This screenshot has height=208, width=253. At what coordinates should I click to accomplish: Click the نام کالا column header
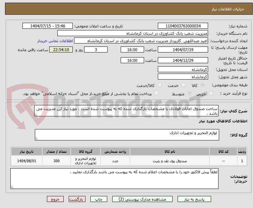pos(170,151)
